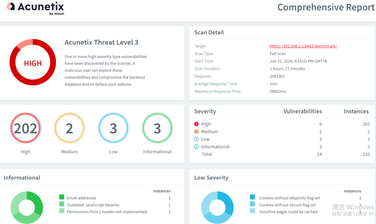
Task: Click the 'Vulnerabilities' column header
Action: [x=303, y=111]
